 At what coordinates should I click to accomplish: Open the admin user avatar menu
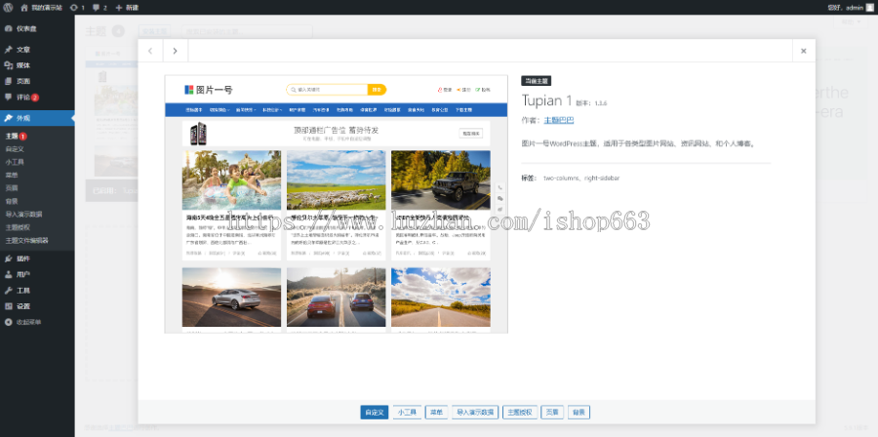(869, 7)
